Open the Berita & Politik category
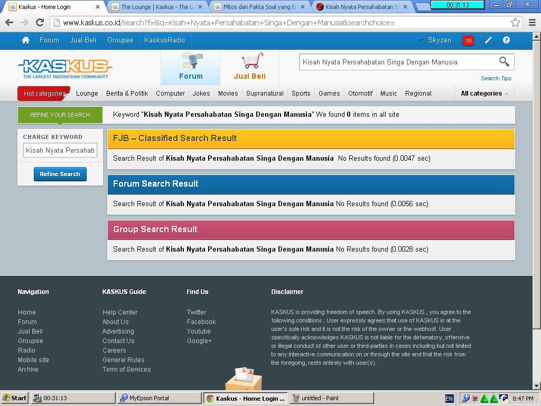Image resolution: width=541 pixels, height=406 pixels. (127, 94)
